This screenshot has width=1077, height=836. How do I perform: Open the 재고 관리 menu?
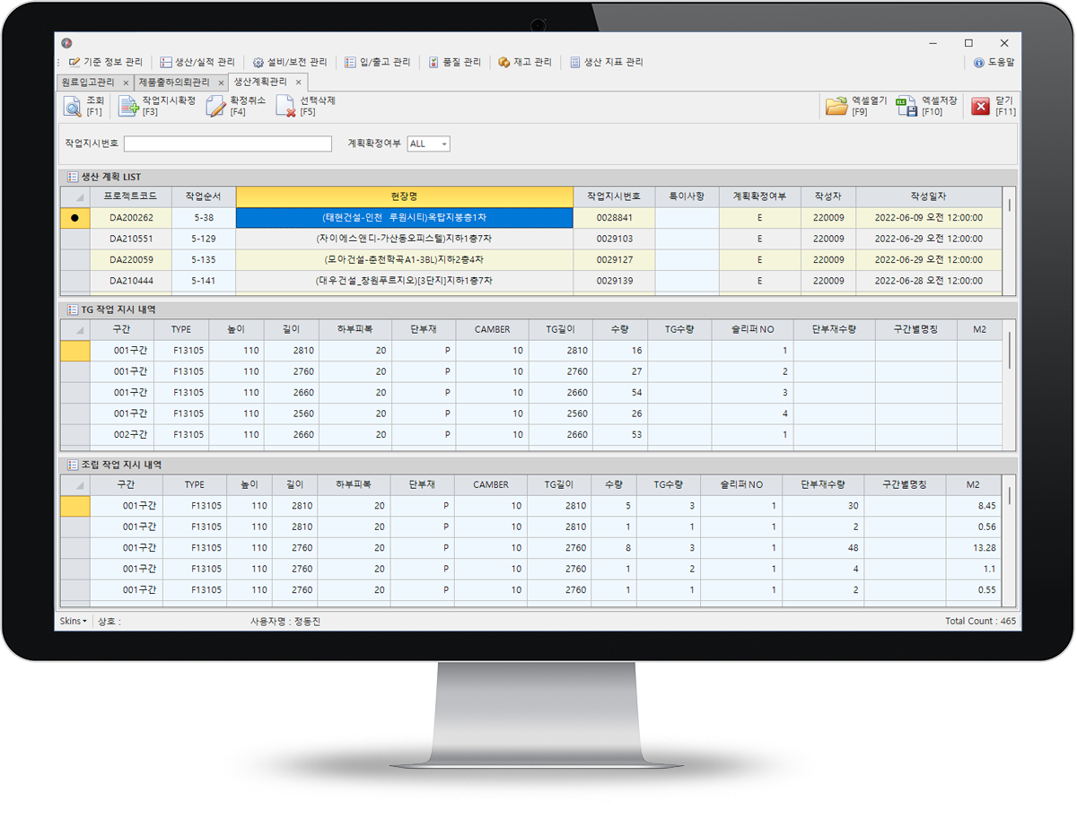pyautogui.click(x=525, y=63)
